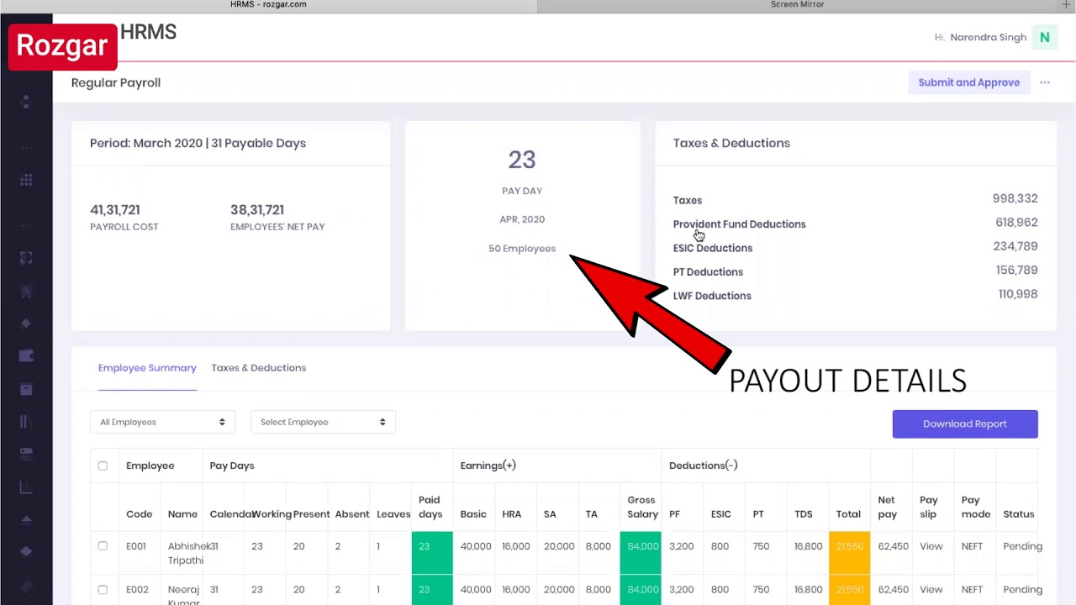Select the HRMS - rozgar.com browser tab
The width and height of the screenshot is (1076, 605).
click(x=268, y=5)
